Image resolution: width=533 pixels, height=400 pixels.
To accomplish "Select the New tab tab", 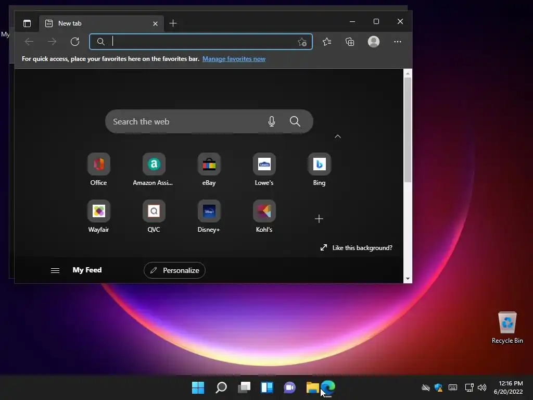I will [101, 23].
